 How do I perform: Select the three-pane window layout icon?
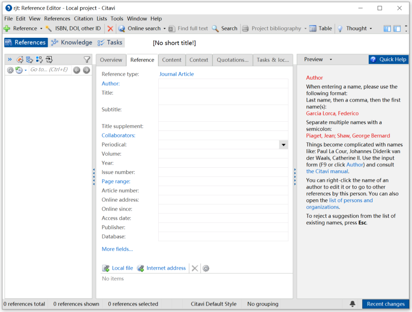387,29
